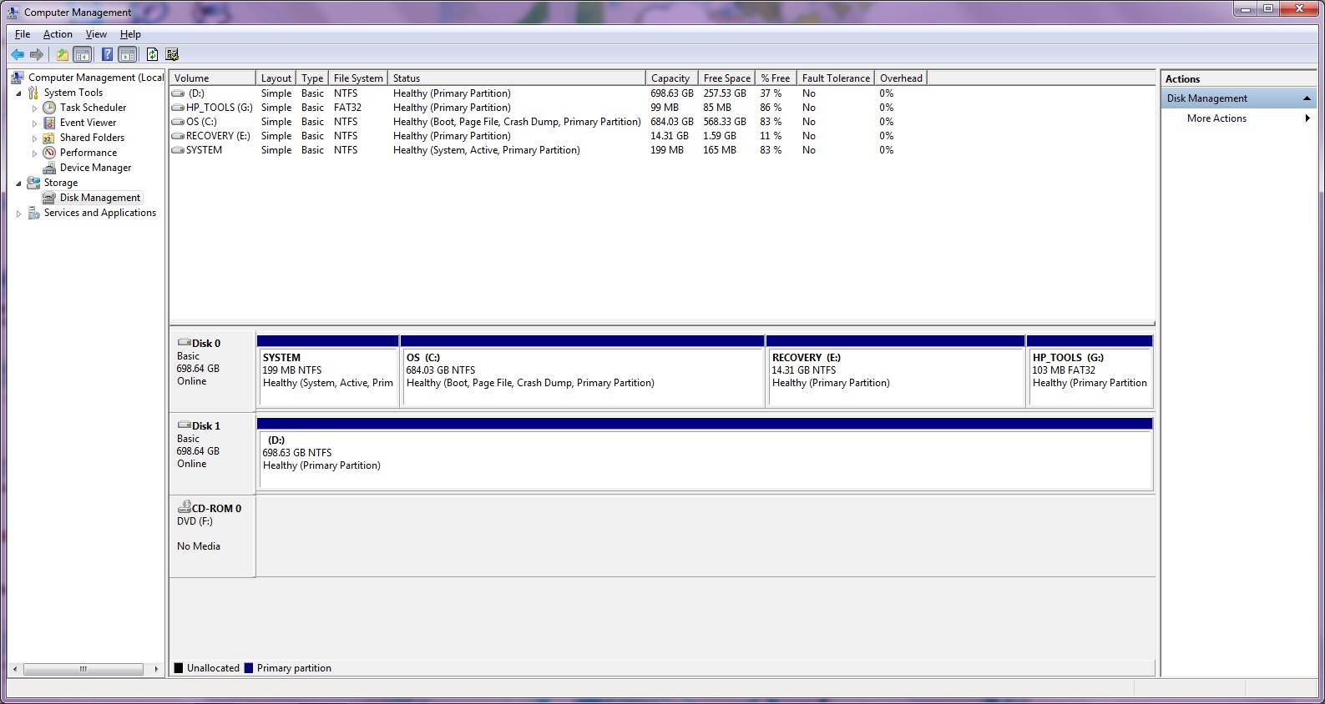Expand the Task Scheduler tree node
The height and width of the screenshot is (704, 1325).
[x=34, y=108]
